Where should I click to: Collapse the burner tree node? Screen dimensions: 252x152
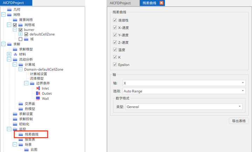pyautogui.click(x=15, y=29)
